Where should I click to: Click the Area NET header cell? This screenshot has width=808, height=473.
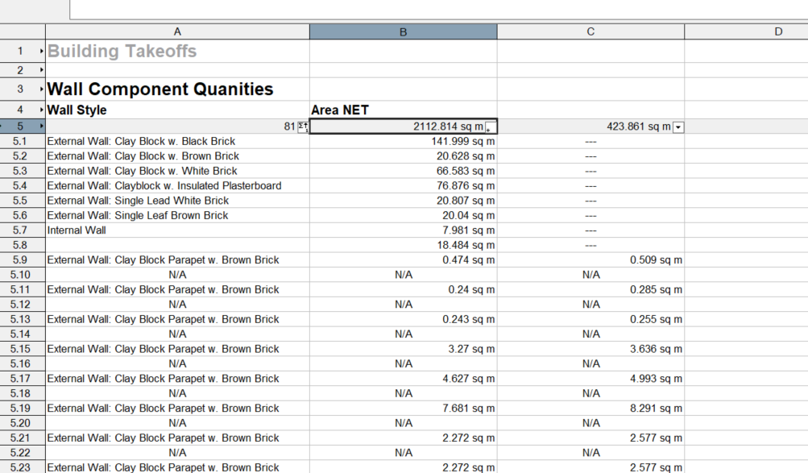pos(403,110)
